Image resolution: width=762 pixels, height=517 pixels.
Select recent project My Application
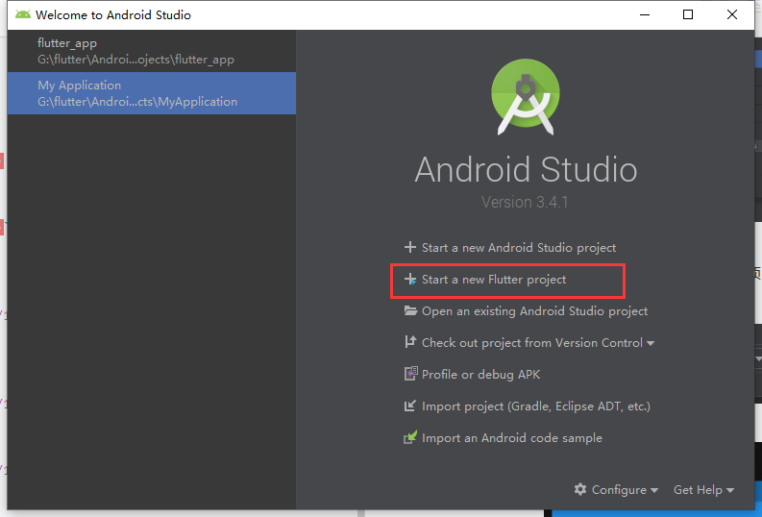tap(152, 93)
